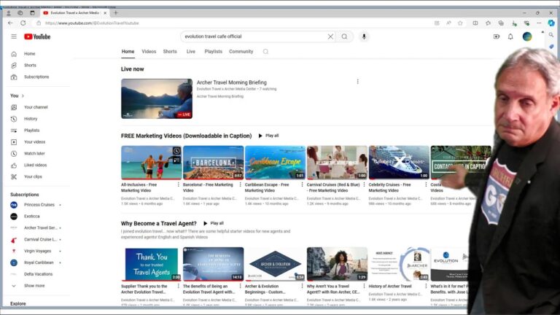
Task: Open Subscriptions in the sidebar
Action: (36, 77)
